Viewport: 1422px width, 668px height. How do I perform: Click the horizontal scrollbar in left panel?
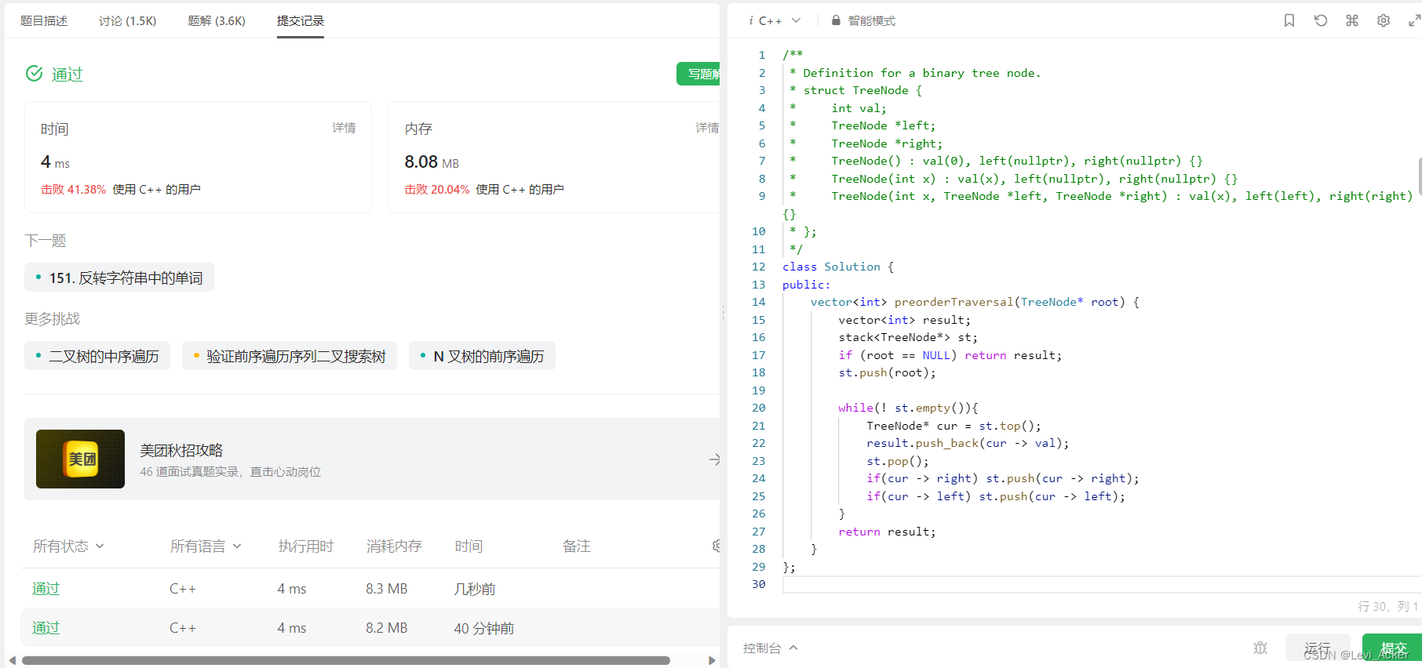point(345,660)
